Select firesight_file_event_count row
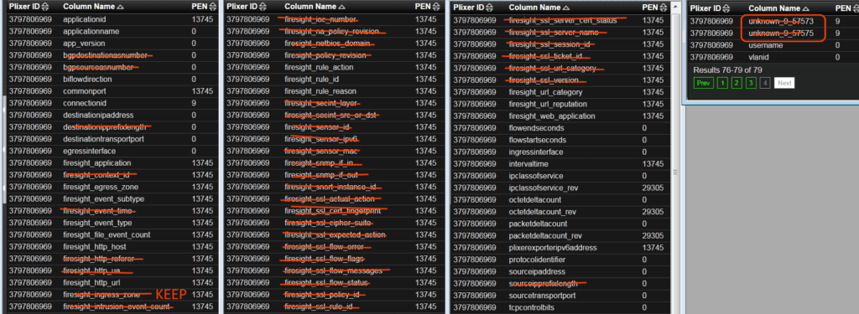This screenshot has width=859, height=314. coord(113,234)
